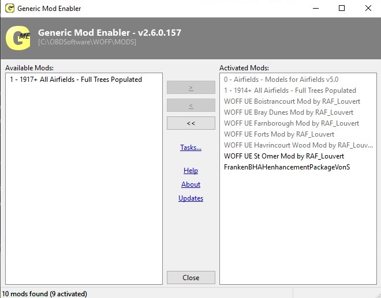The image size is (381, 298).
Task: Open the Tasks... link
Action: coord(190,148)
